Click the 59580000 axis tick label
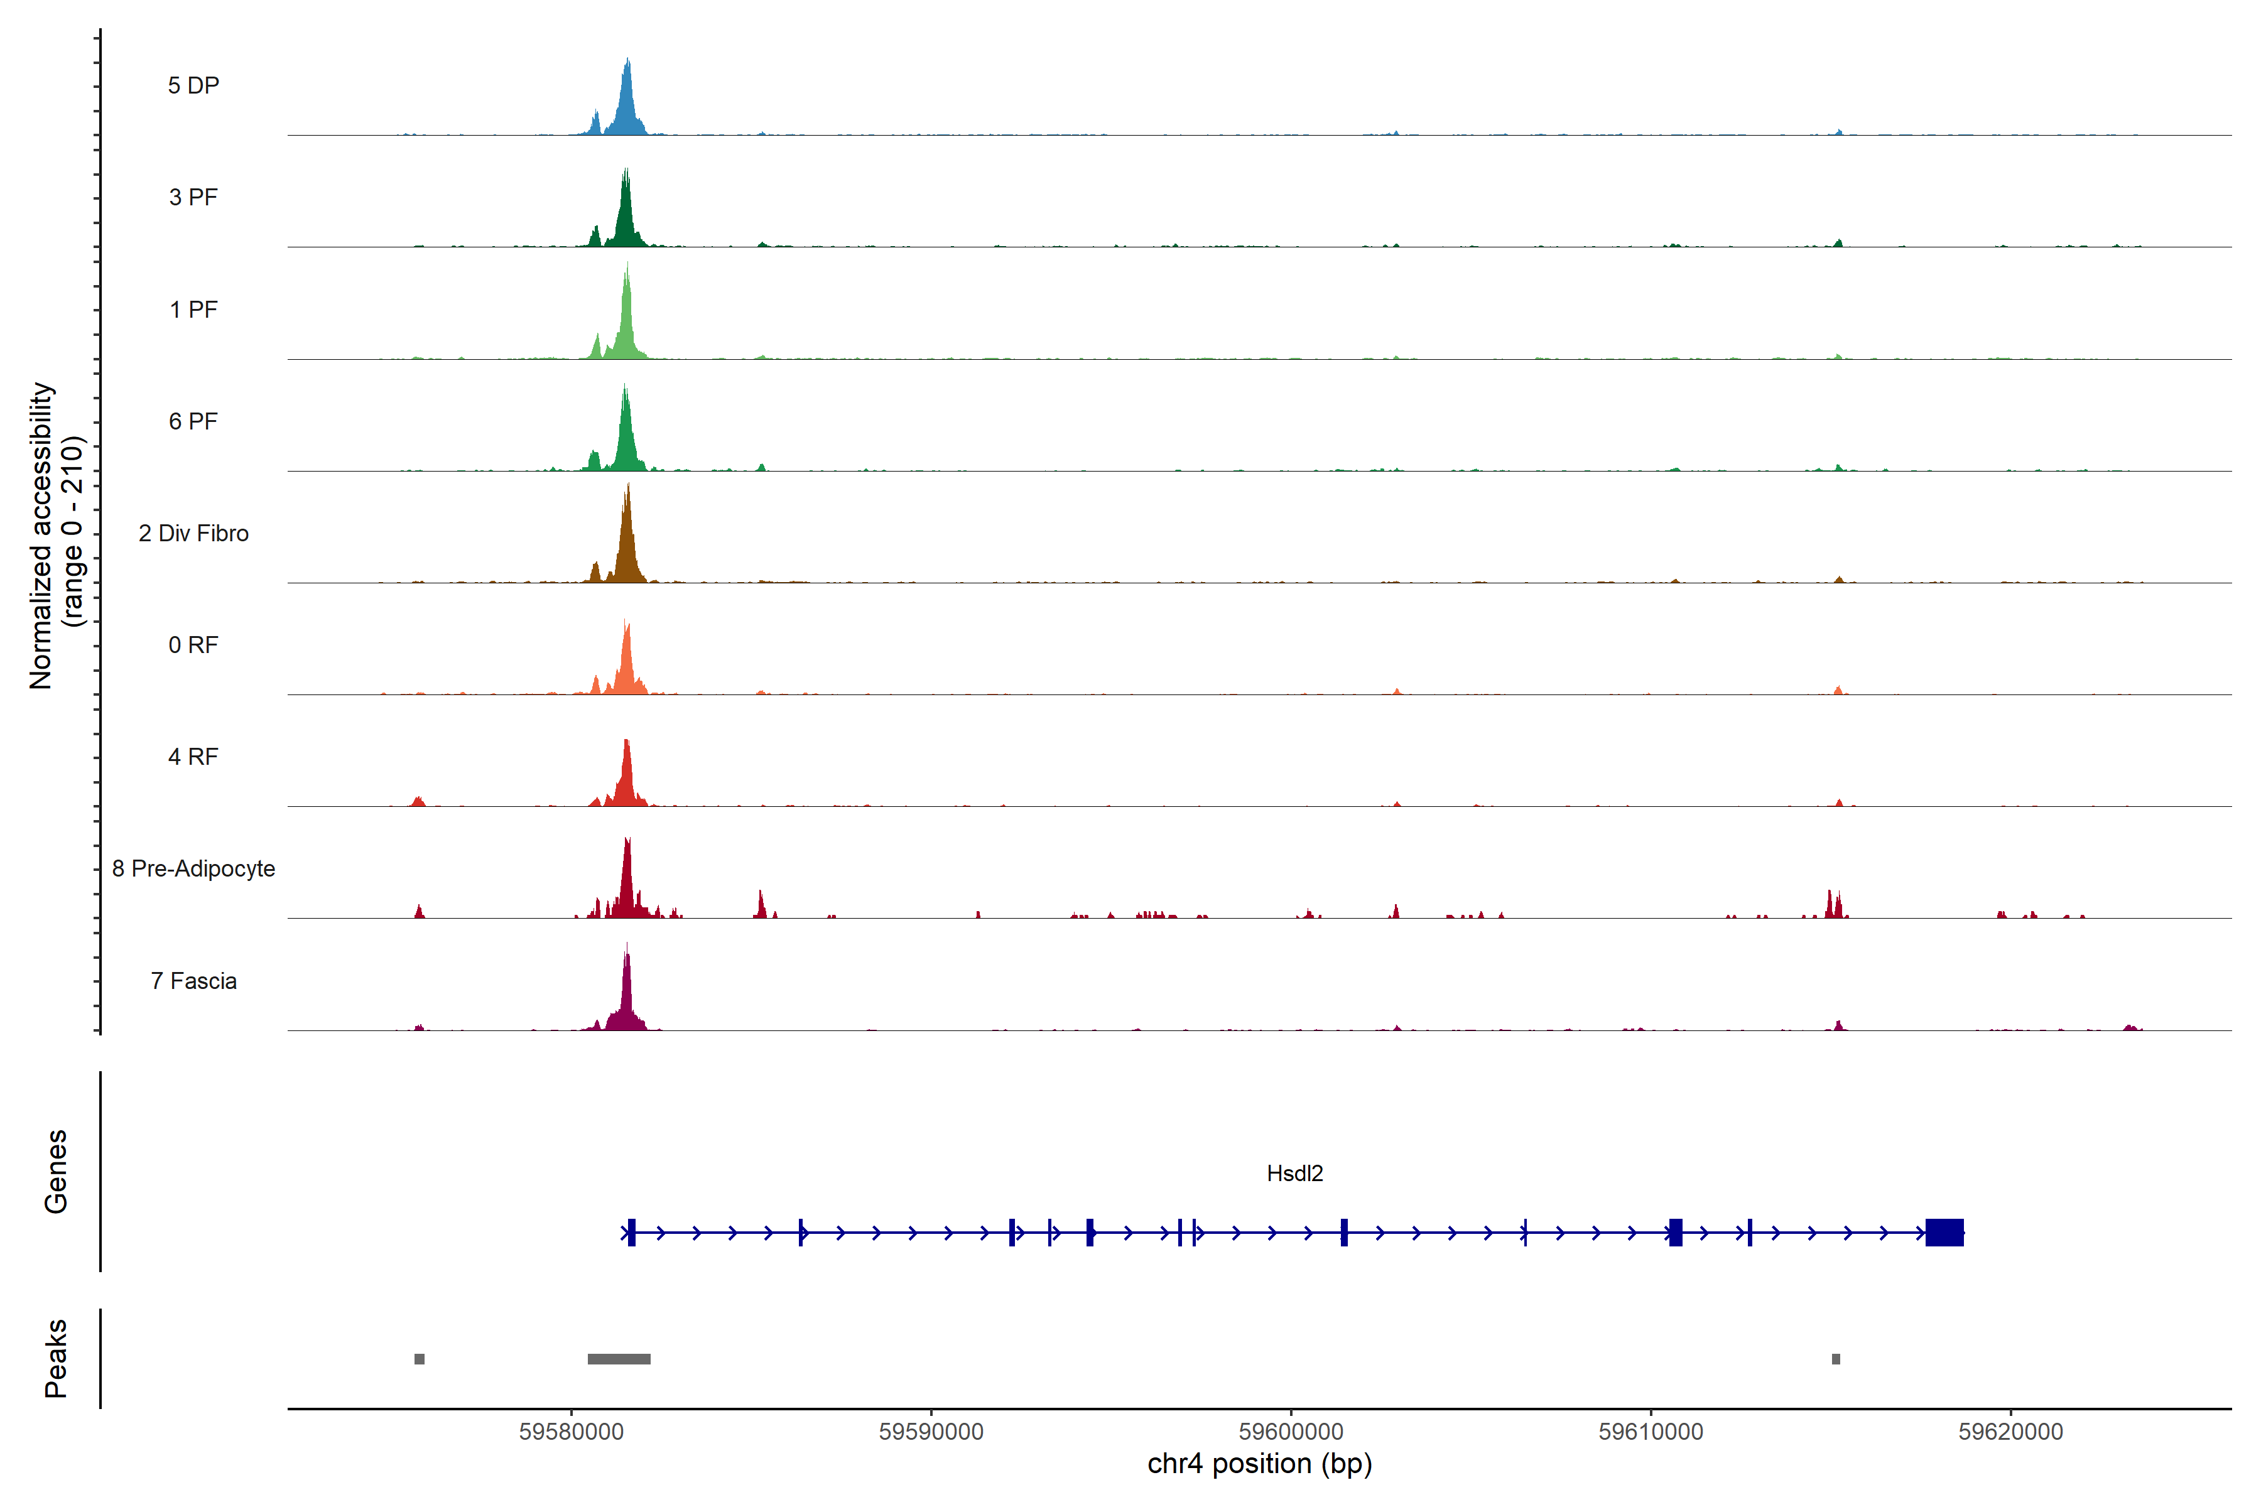The width and height of the screenshot is (2261, 1507). (x=571, y=1432)
